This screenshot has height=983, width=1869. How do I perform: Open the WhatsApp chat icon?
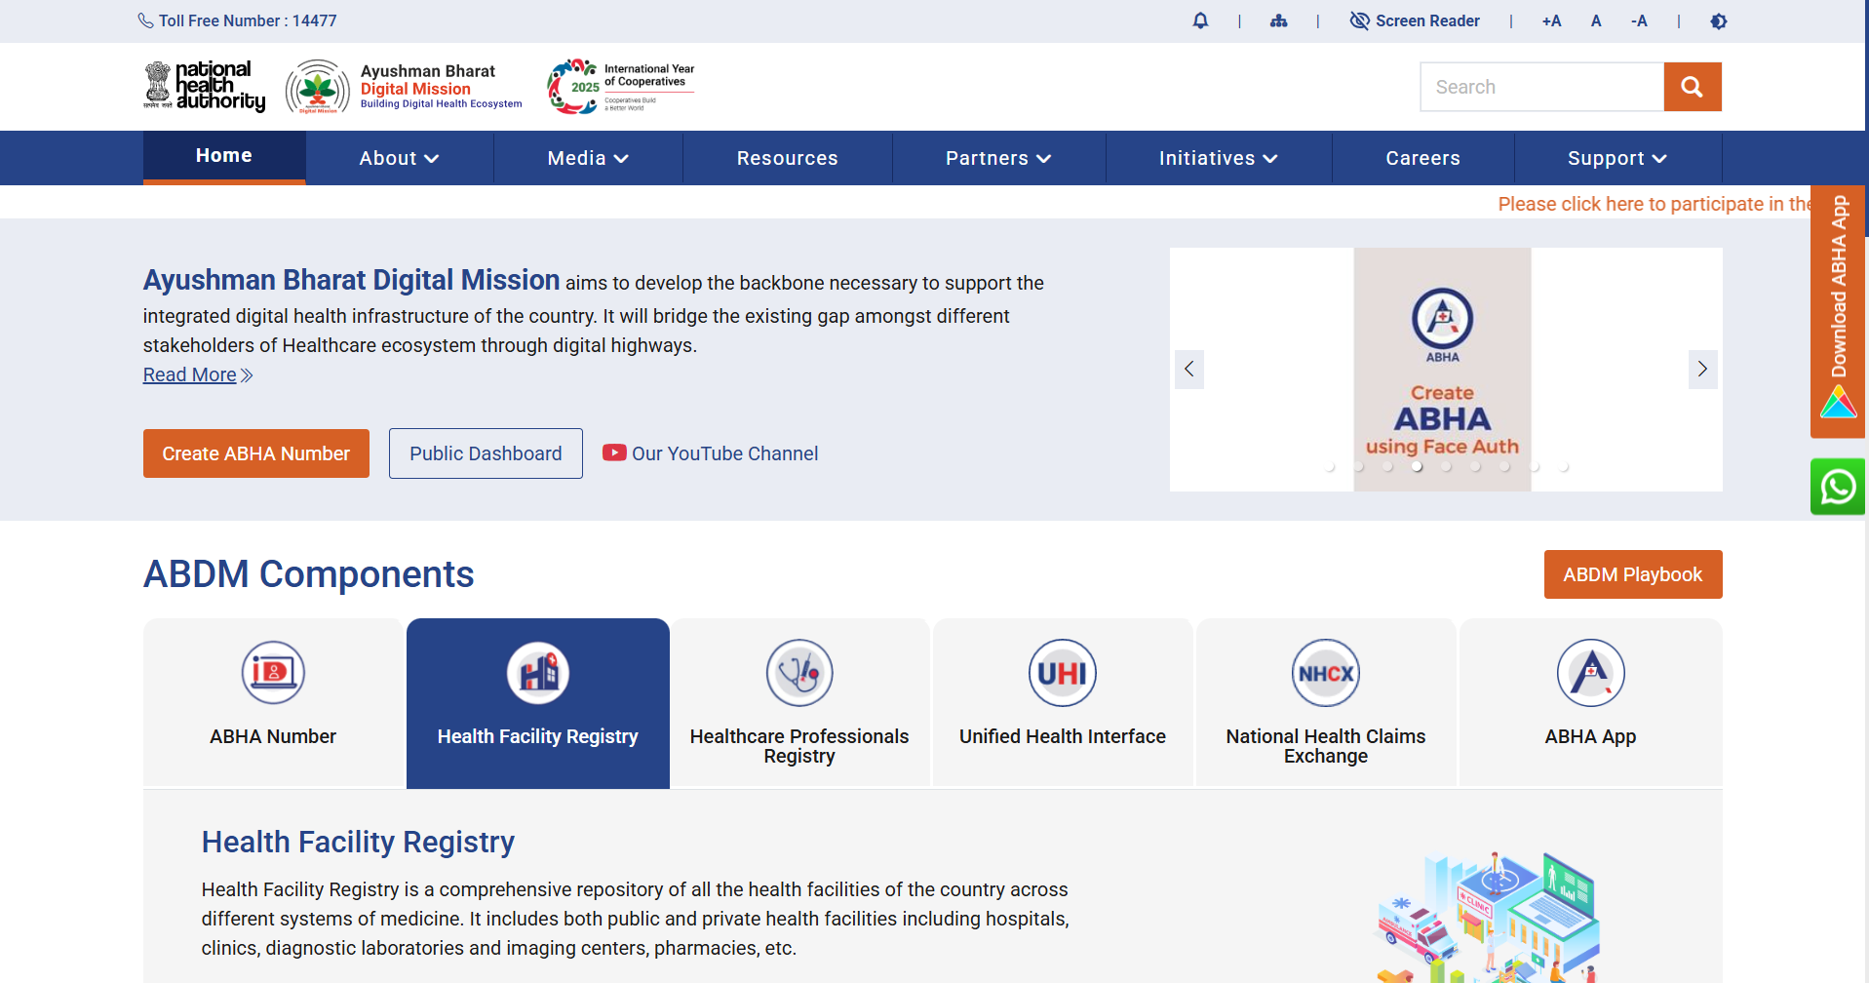tap(1837, 487)
